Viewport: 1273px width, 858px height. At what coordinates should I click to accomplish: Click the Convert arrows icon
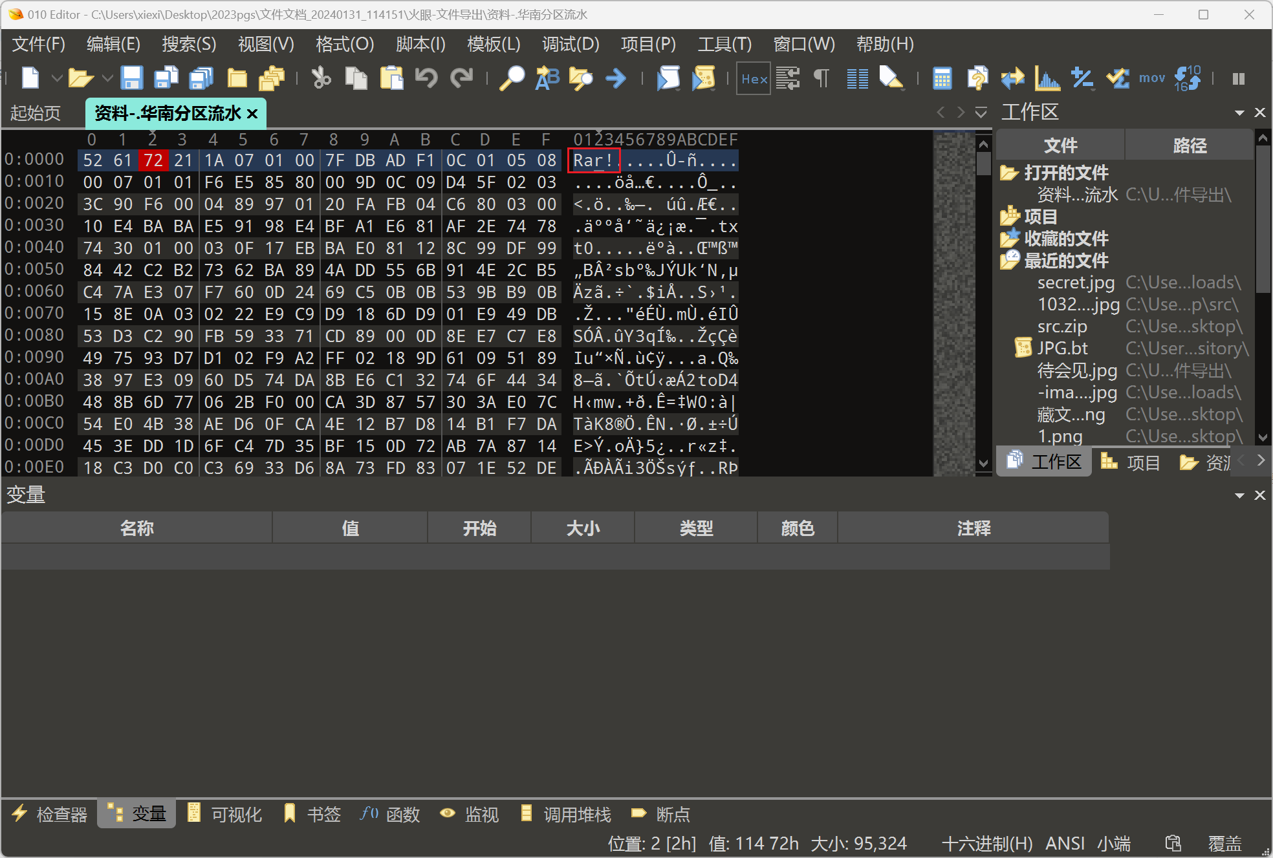pyautogui.click(x=1012, y=78)
